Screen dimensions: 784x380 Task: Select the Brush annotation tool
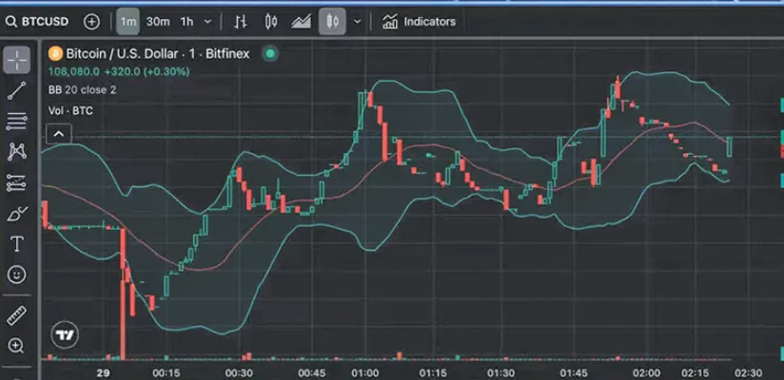pos(17,214)
